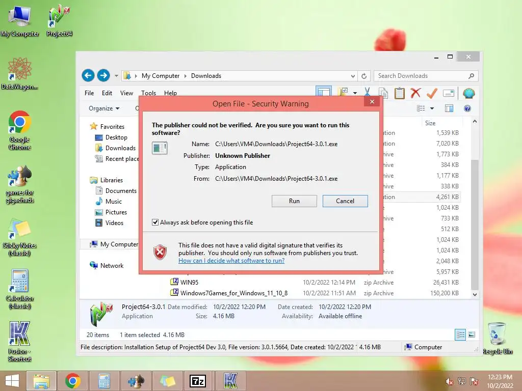The height and width of the screenshot is (391, 522).
Task: Click the Downloads breadcrumb segment
Action: coord(206,76)
